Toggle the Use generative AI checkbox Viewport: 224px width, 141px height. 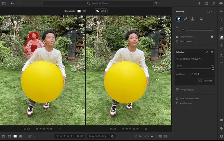tap(177, 37)
